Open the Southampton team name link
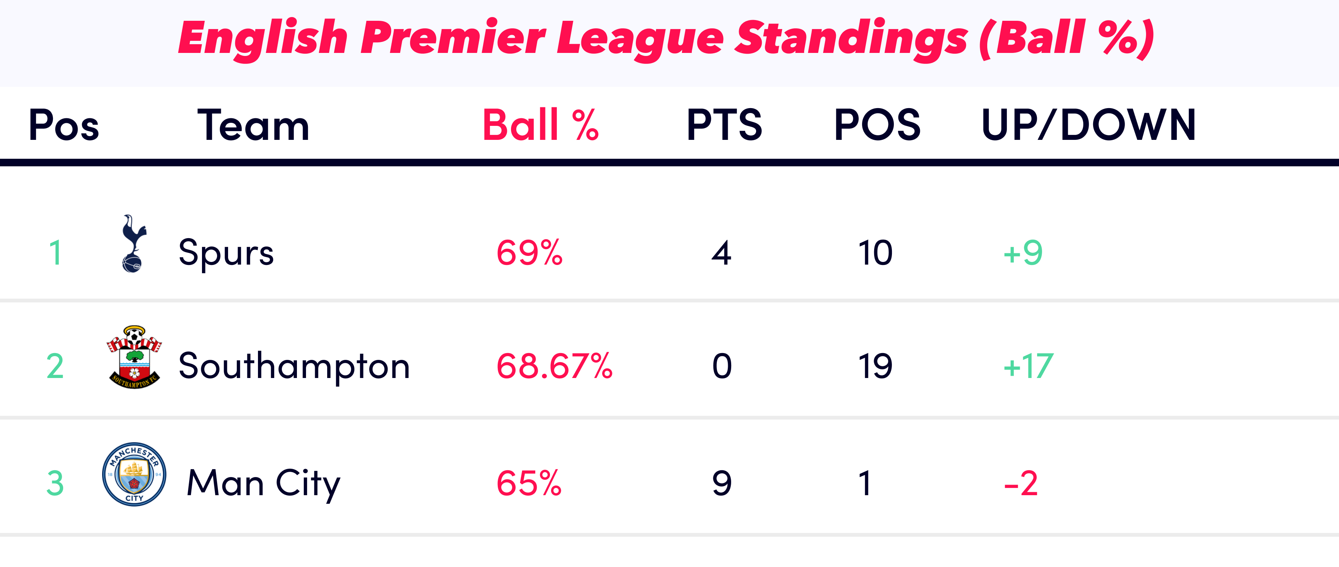The image size is (1339, 567). (294, 367)
